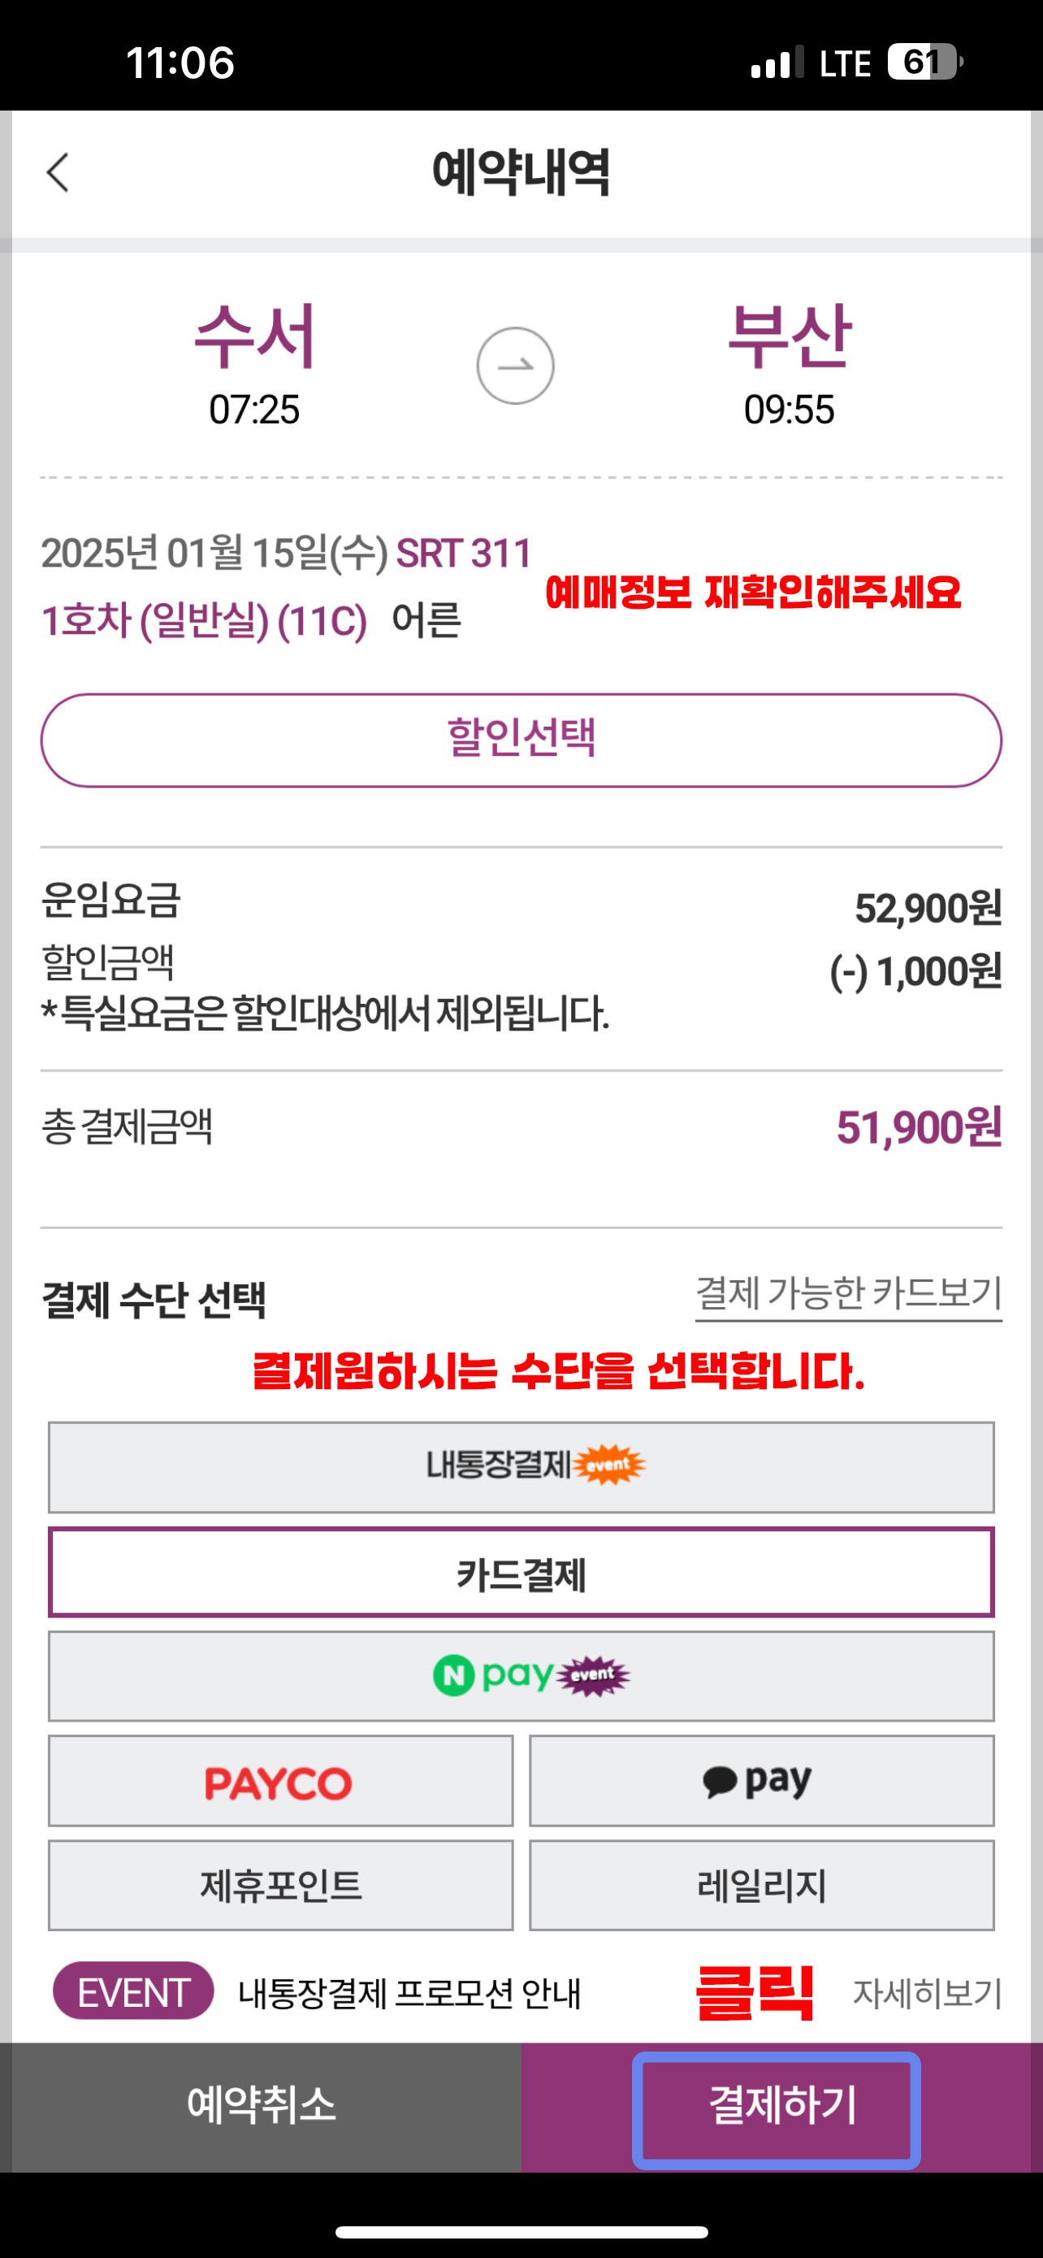This screenshot has height=2258, width=1043.
Task: Tap the green Naver N logo
Action: [453, 1676]
